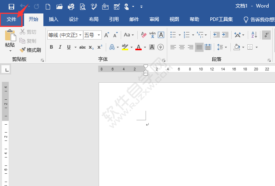
Task: Click the 格式刷 Format Painter button
Action: click(30, 50)
